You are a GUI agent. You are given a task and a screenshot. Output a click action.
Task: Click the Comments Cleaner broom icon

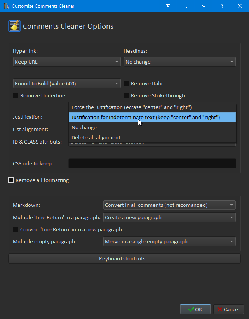click(x=14, y=26)
